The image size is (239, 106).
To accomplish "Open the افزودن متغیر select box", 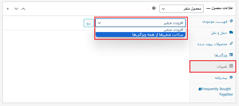I will [141, 23].
